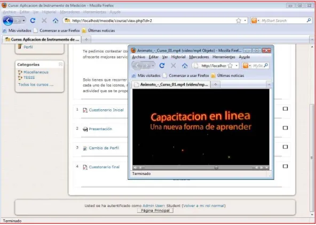Check box for Presentación row

[x=285, y=128]
